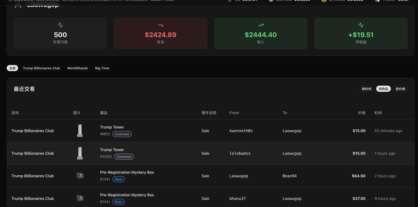This screenshot has width=418, height=207.
Task: Open Trump Tower #8055 thumbnail image
Action: click(80, 131)
